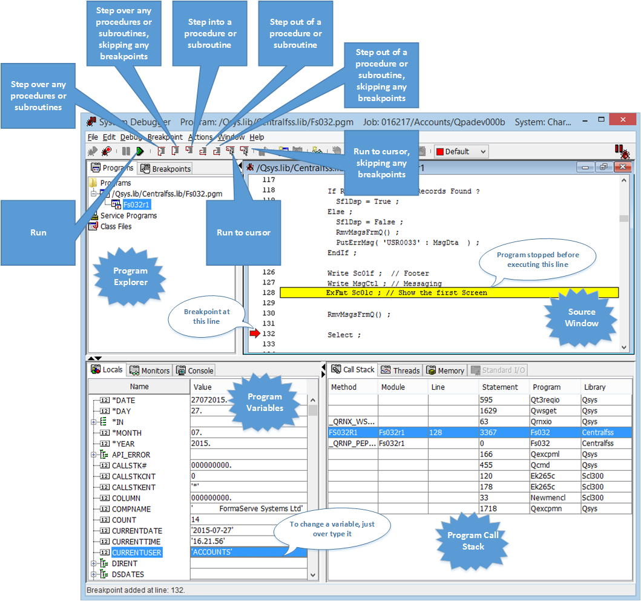
Task: Expand the *IN variable node
Action: pos(94,422)
